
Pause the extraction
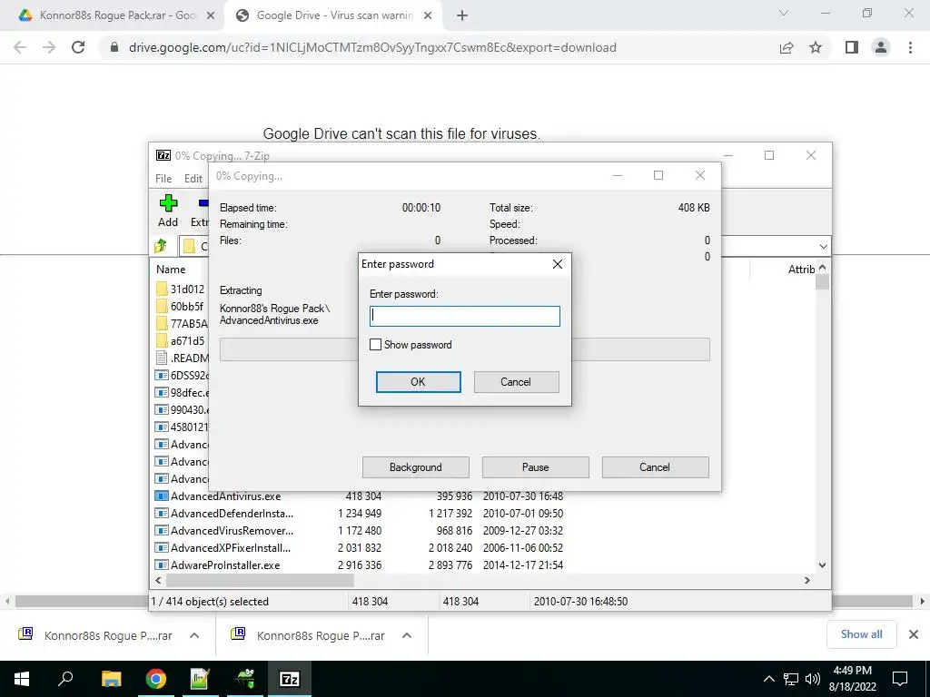pyautogui.click(x=536, y=467)
